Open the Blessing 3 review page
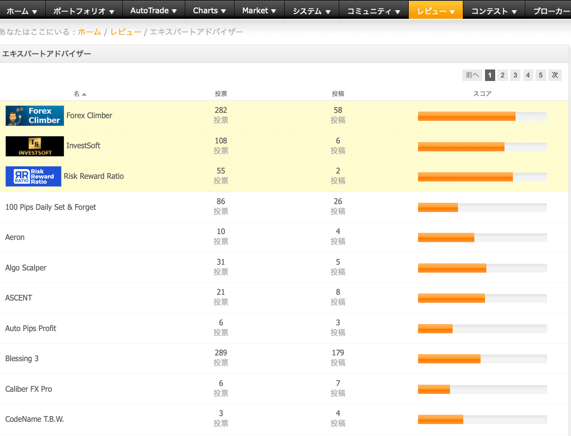 click(x=22, y=359)
